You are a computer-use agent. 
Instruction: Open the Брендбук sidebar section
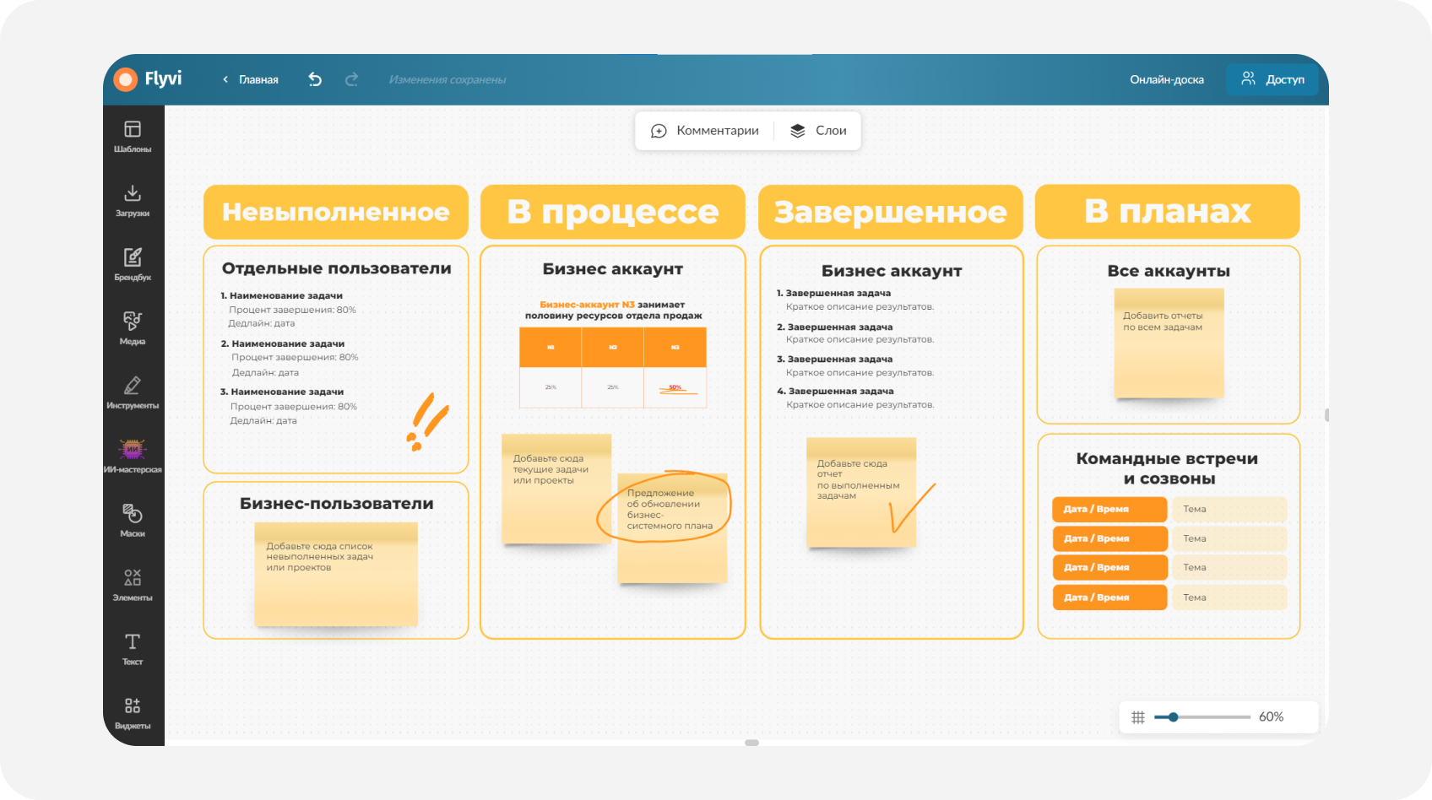pyautogui.click(x=133, y=264)
